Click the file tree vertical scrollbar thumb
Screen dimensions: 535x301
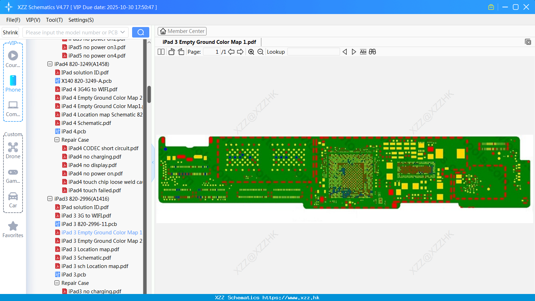point(149,94)
